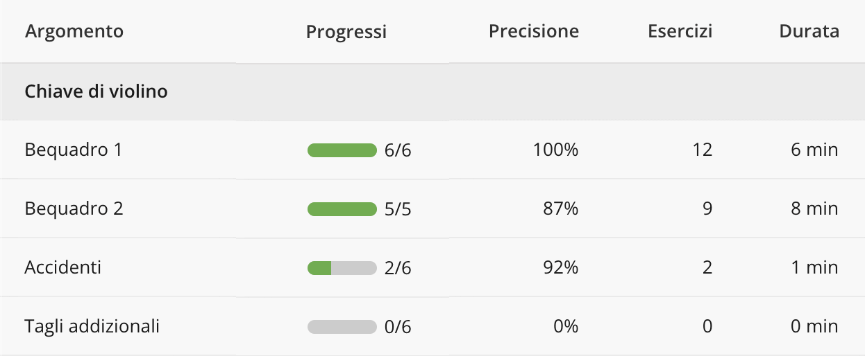The image size is (865, 356).
Task: Click the empty Tagli addizionali progress bar
Action: (342, 327)
